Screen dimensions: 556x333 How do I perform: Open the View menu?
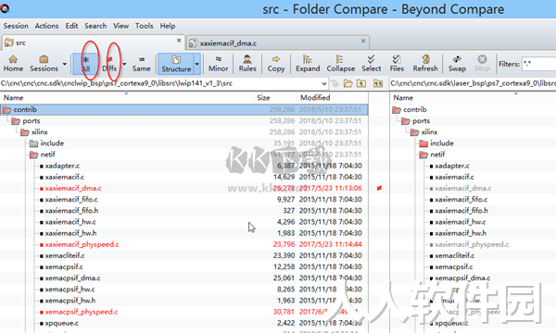click(x=120, y=26)
